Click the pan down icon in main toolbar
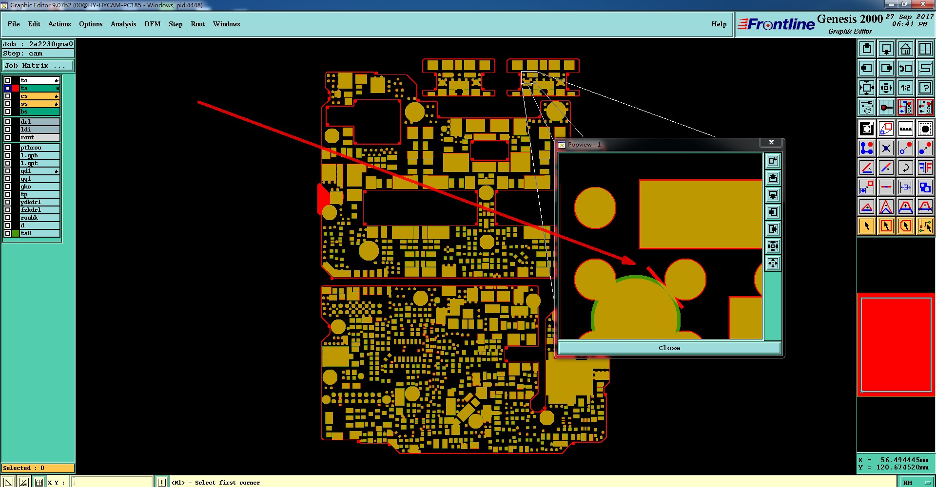This screenshot has width=936, height=487. click(886, 49)
